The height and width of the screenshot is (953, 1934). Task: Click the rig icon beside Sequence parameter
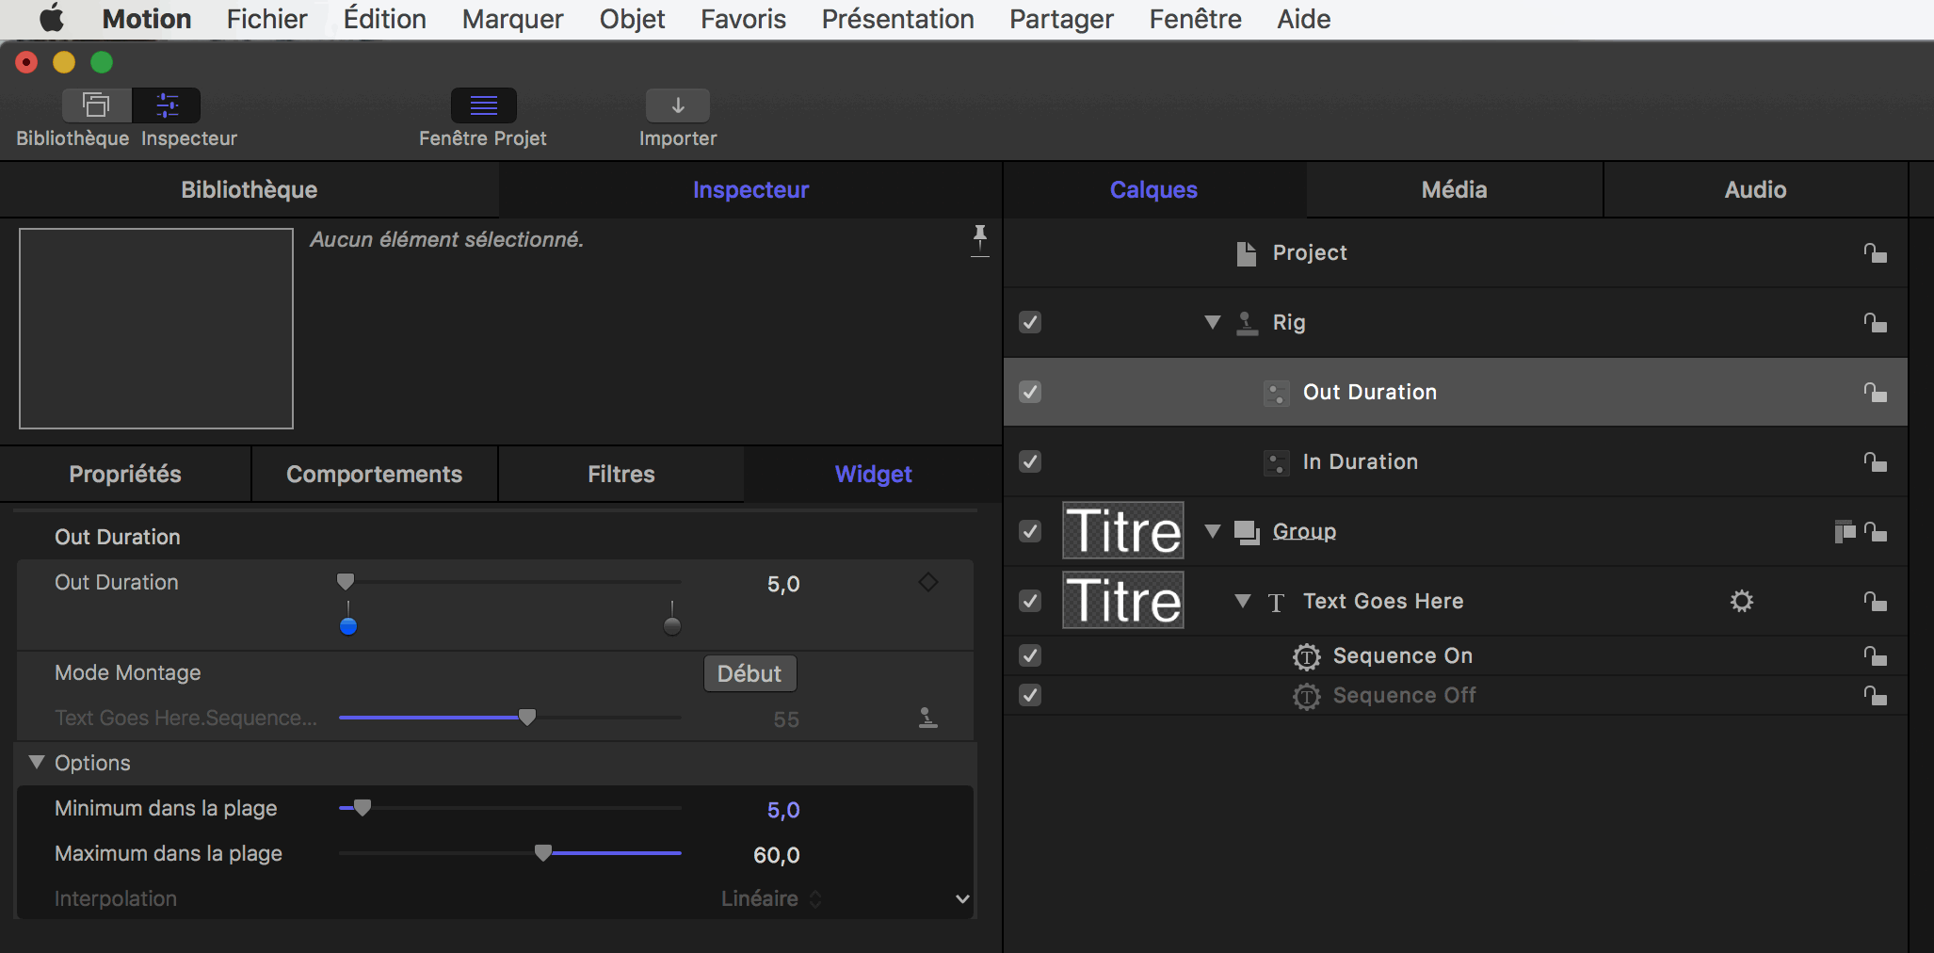click(927, 719)
